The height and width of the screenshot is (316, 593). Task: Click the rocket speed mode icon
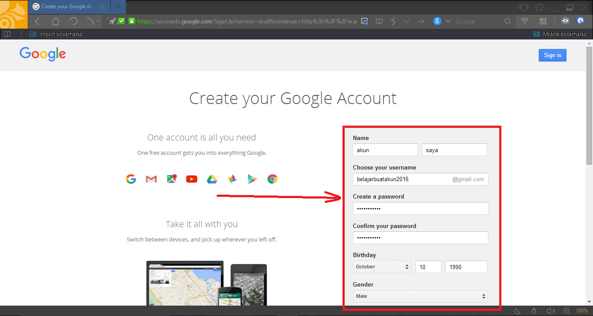pos(112,21)
